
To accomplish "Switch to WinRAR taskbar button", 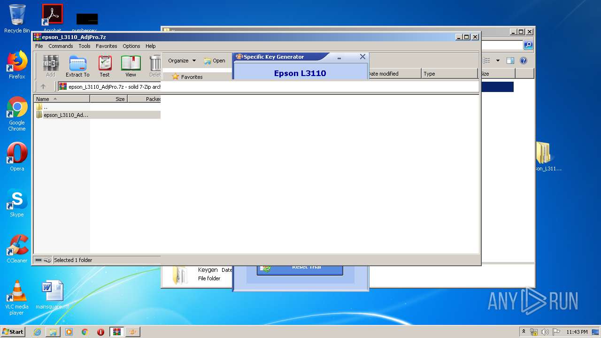I will coord(116,332).
